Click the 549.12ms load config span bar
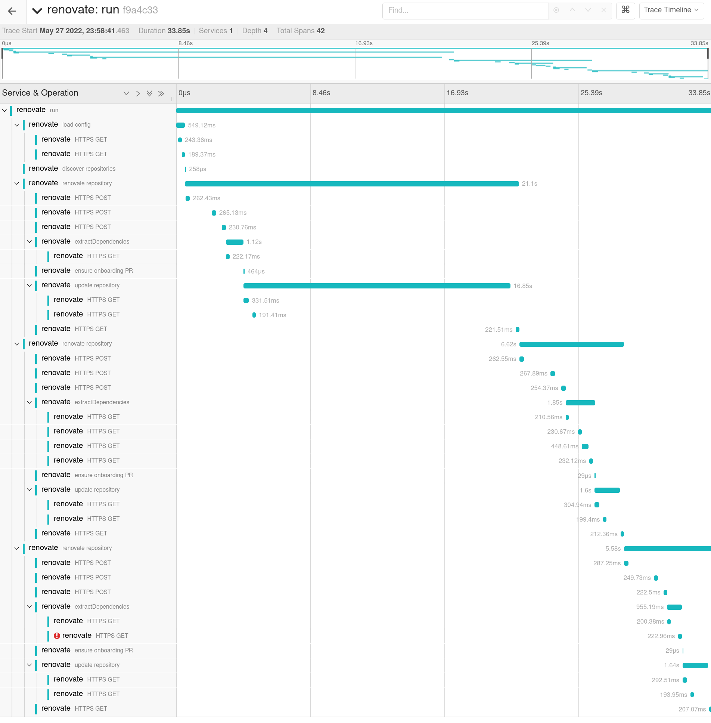Viewport: 711px width, 723px height. point(181,125)
